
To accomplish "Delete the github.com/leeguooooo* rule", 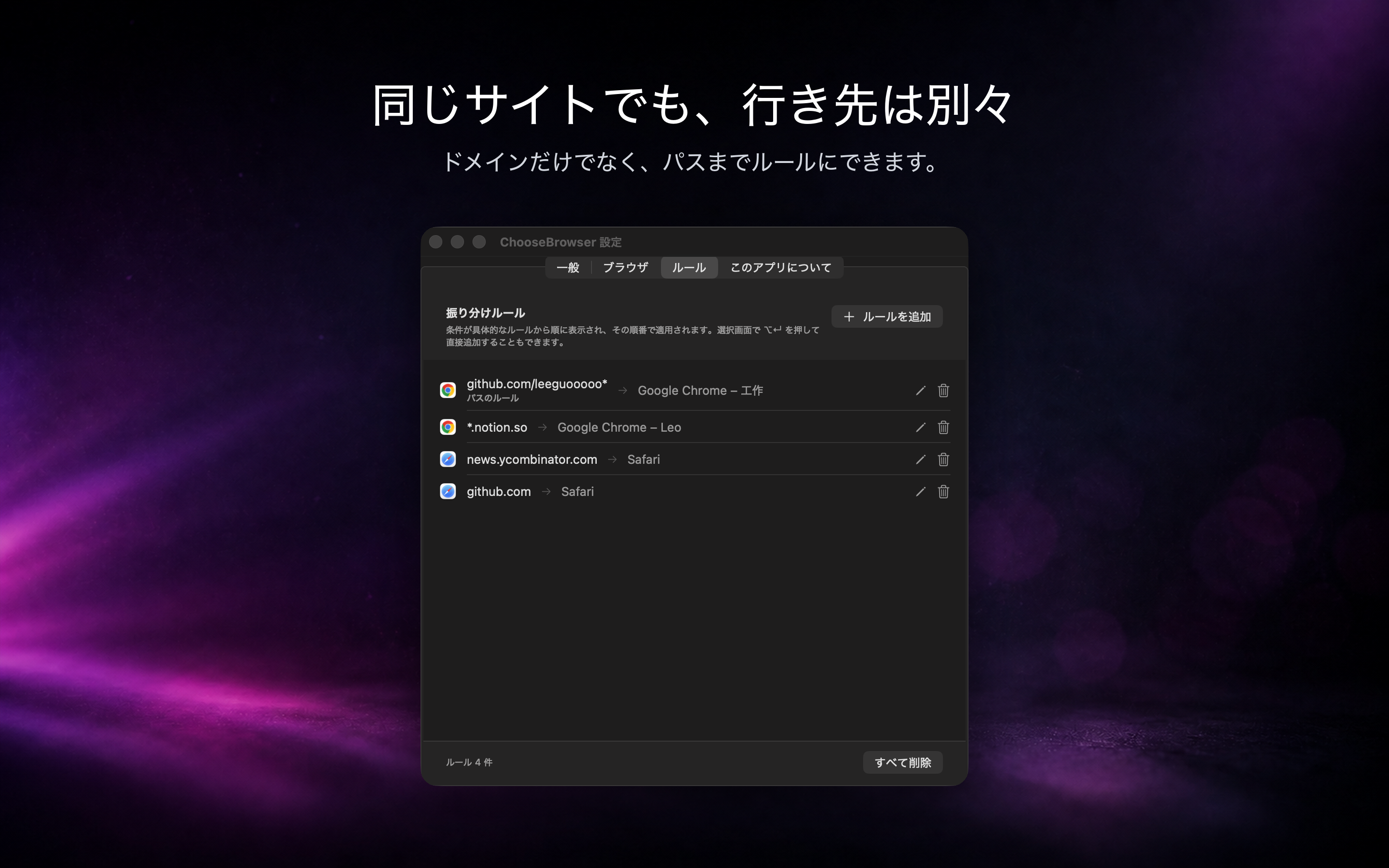I will [943, 391].
